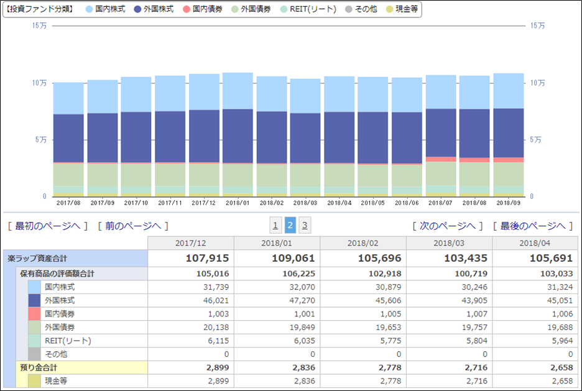Click 外国株式 dark blue swatch in table
Screen dimensions: 582x391
point(35,300)
